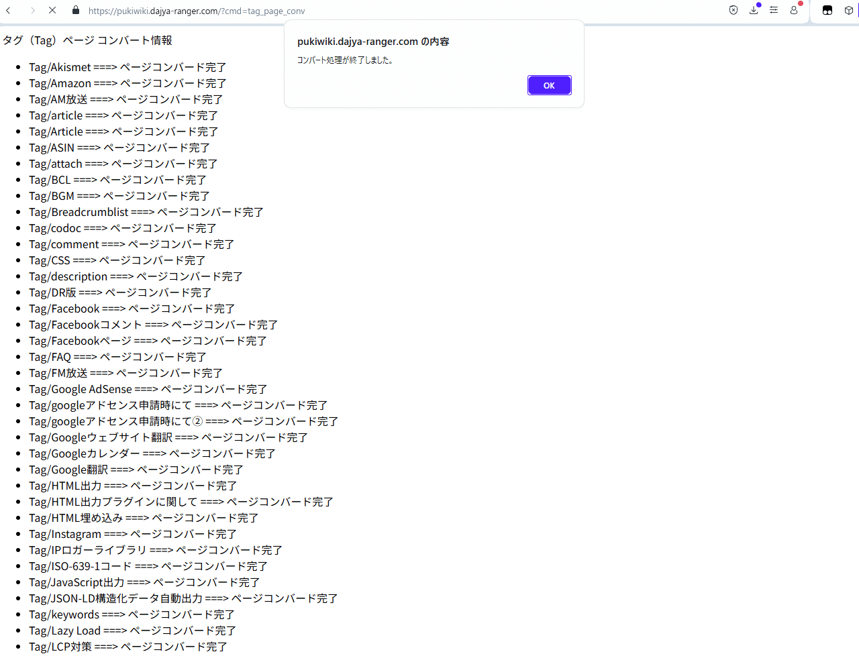The width and height of the screenshot is (859, 656).
Task: Go back to previous page
Action: pyautogui.click(x=9, y=11)
